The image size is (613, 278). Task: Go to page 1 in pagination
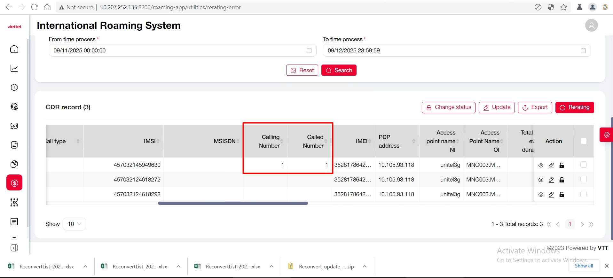click(570, 224)
